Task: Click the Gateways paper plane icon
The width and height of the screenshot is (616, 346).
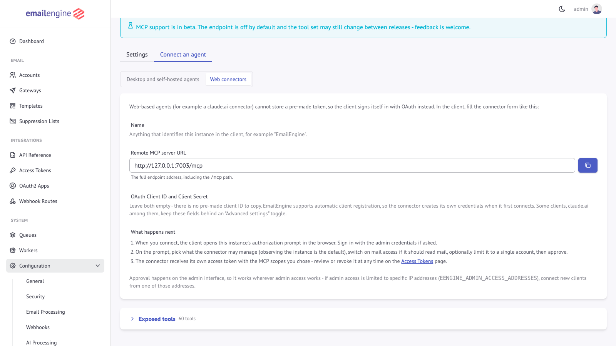Action: [x=13, y=90]
